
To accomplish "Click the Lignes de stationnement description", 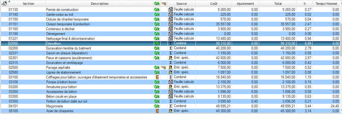I will 63,72.
